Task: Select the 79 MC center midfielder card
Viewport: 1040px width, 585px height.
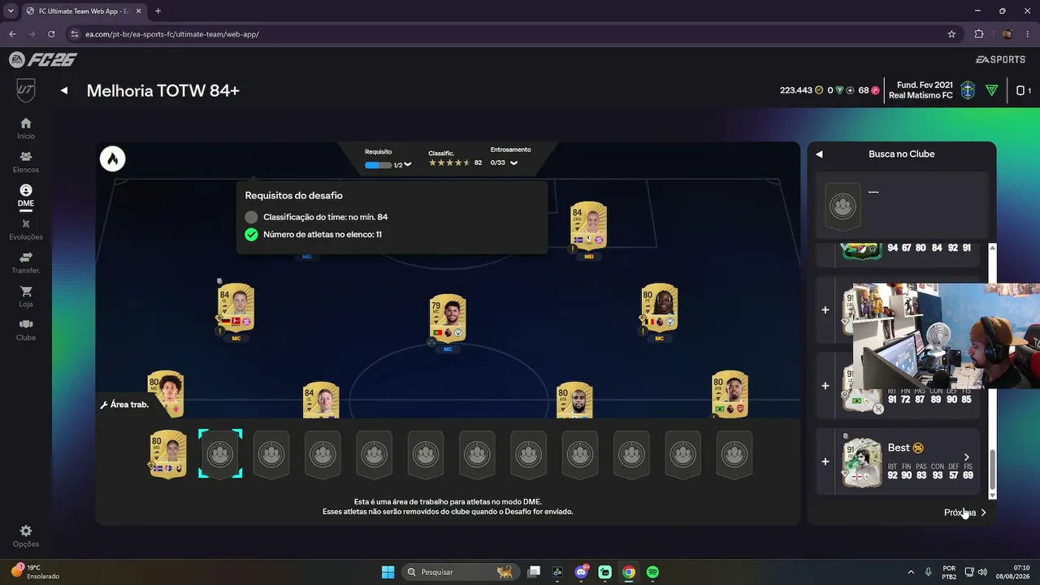Action: point(448,317)
